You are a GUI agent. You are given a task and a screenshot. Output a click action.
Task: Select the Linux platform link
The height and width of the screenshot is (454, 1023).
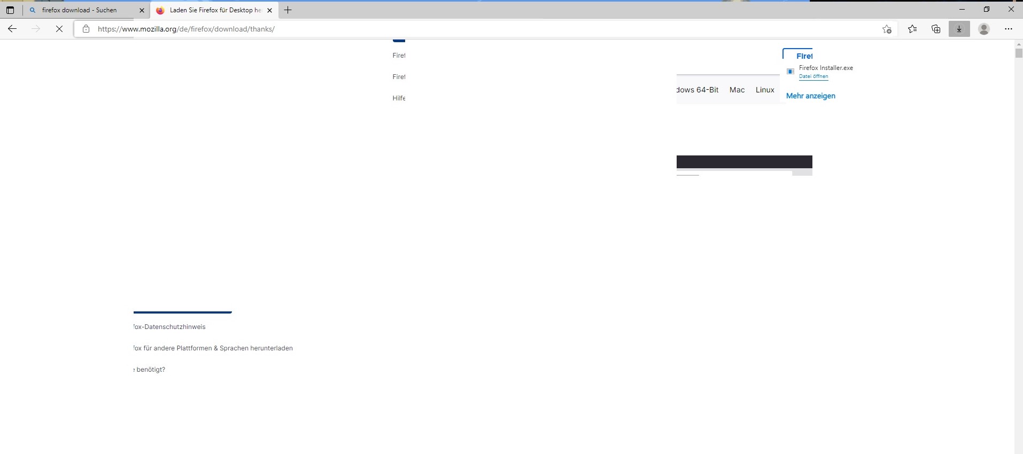pyautogui.click(x=765, y=90)
